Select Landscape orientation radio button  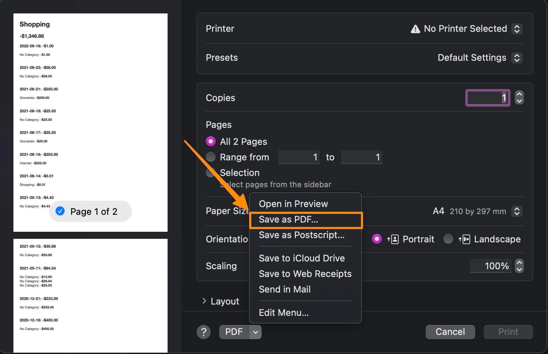click(x=448, y=239)
